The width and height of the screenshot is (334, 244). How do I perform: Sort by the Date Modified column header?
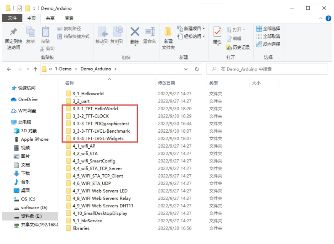167,83
